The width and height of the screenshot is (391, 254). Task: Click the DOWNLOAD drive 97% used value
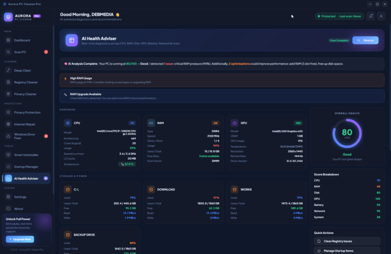216,198
